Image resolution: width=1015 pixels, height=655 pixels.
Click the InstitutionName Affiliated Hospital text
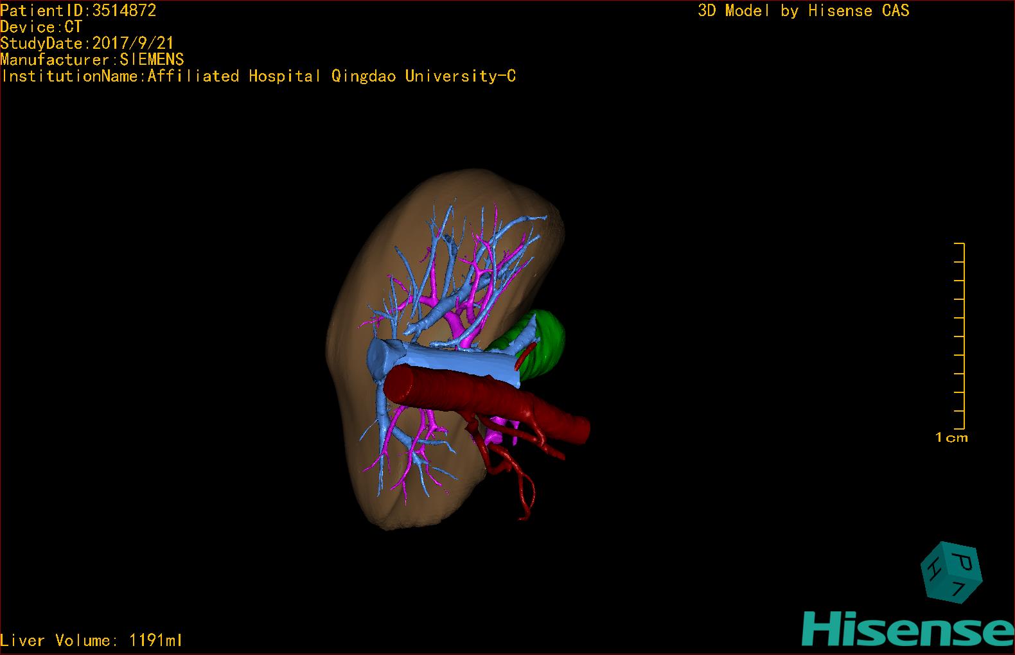[258, 76]
